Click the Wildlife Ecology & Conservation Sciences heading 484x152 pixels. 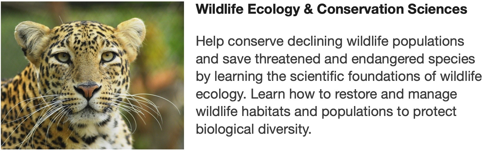pyautogui.click(x=331, y=9)
